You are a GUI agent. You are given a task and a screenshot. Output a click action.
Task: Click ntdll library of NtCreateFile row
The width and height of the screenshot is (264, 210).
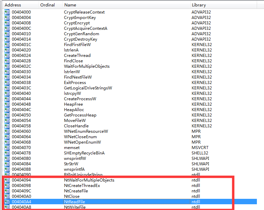point(196,191)
